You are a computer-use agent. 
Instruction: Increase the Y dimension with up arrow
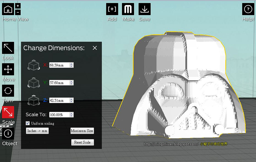pyautogui.click(x=71, y=81)
